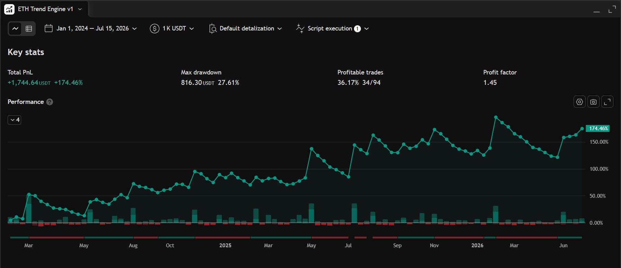The height and width of the screenshot is (268, 621).
Task: Click the 0.00% axis label
Action: [x=596, y=223]
